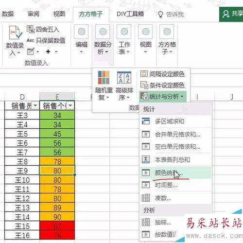Click the 数据分析 group circle icon
Image resolution: width=243 pixels, height=243 pixels.
[103, 32]
